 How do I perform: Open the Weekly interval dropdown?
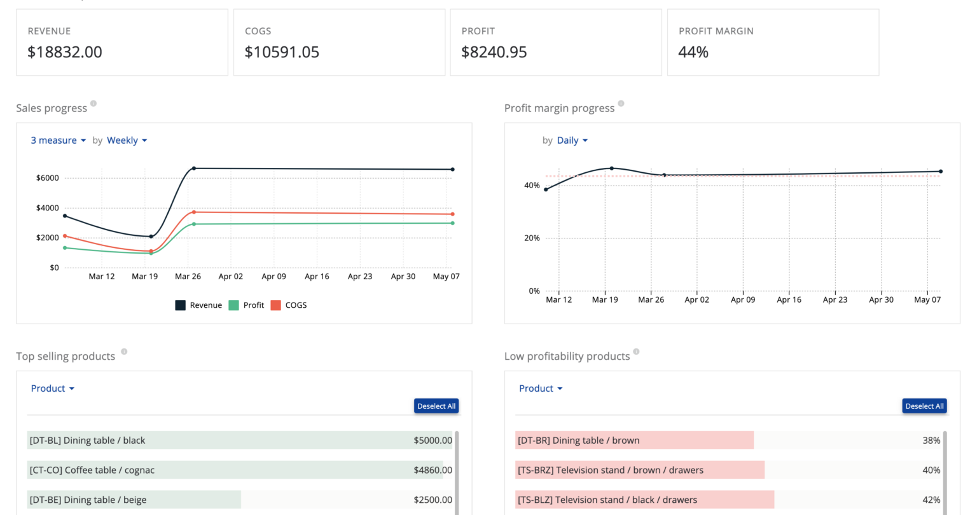(127, 141)
